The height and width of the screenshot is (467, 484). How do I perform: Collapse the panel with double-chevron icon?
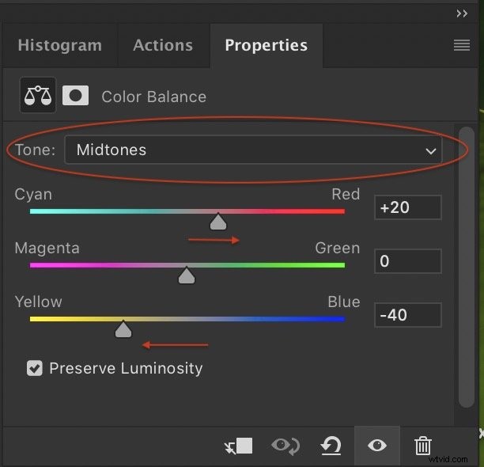tap(462, 13)
